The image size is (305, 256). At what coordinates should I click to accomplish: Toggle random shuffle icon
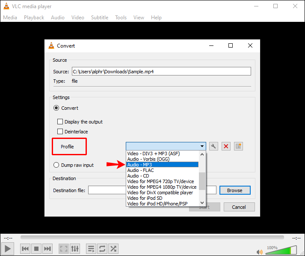pyautogui.click(x=113, y=249)
